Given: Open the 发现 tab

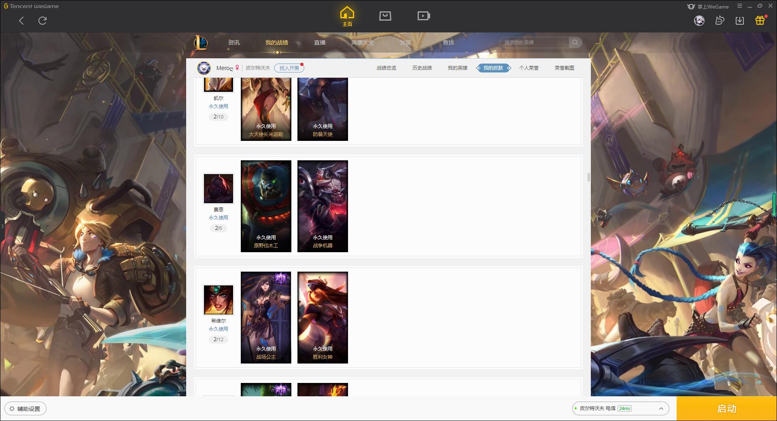Looking at the screenshot, I should tap(405, 43).
